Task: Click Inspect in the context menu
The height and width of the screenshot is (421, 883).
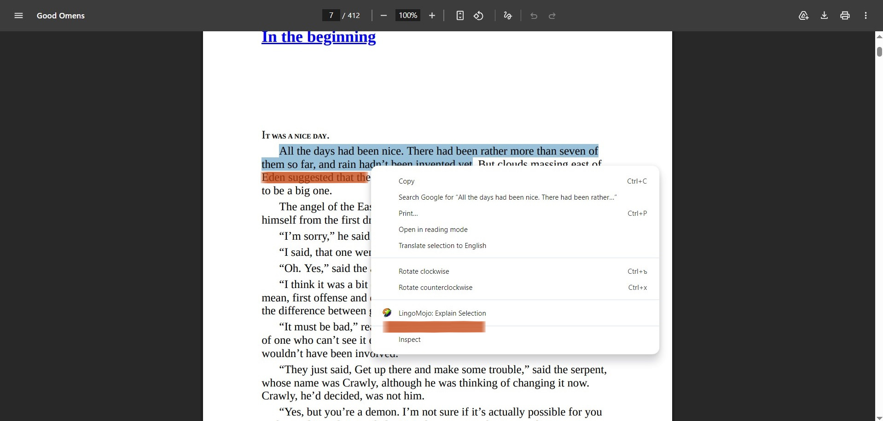Action: 515,340
